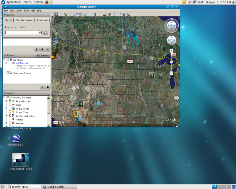Click the Add Polygon toolbar icon
The height and width of the screenshot is (189, 236).
click(75, 14)
